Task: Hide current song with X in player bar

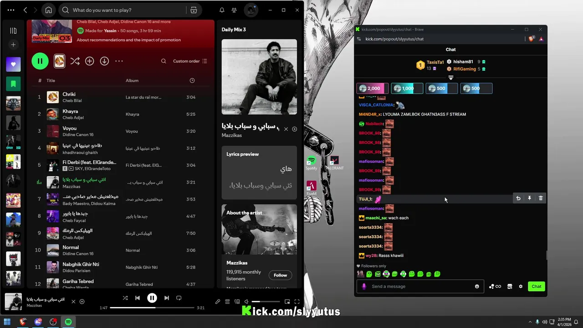Action: click(73, 302)
